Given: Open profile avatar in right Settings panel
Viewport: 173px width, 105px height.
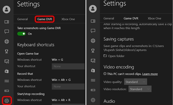Looking at the screenshot, I should click(93, 9).
